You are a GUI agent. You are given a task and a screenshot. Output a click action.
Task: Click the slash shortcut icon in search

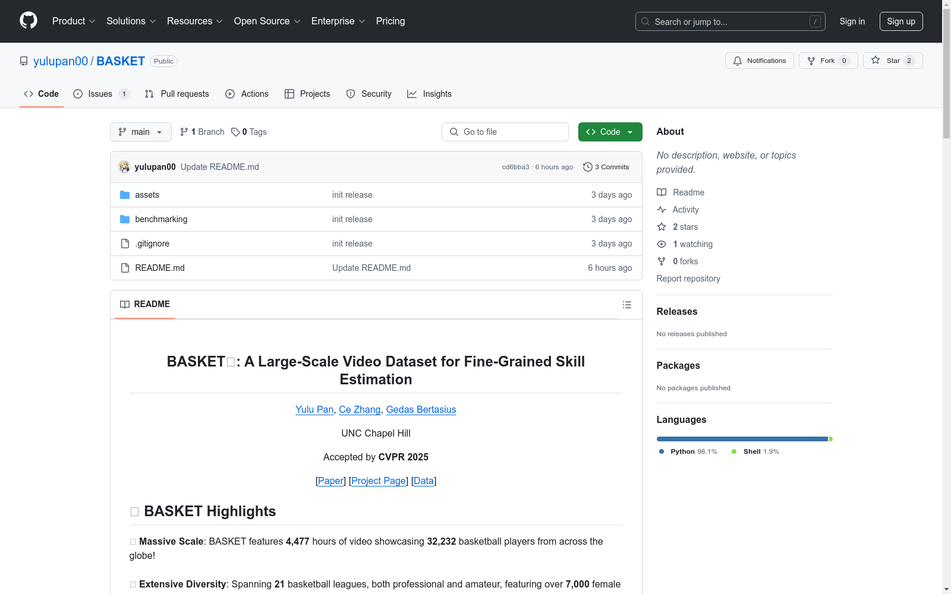coord(815,21)
